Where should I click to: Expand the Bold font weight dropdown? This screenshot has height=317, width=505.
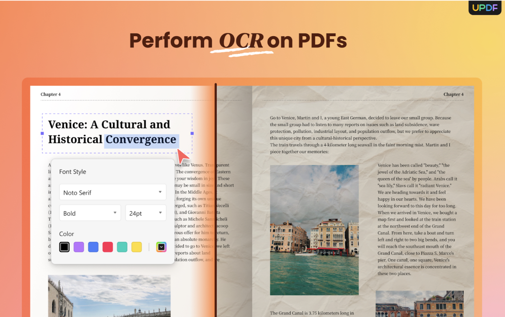pyautogui.click(x=90, y=213)
